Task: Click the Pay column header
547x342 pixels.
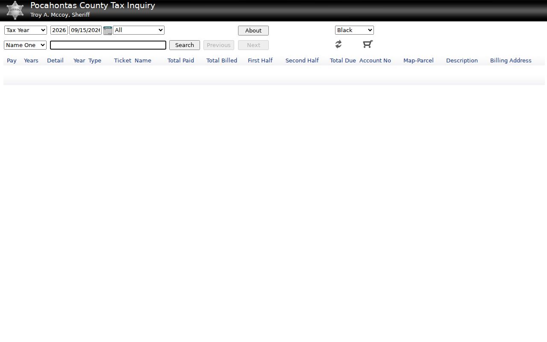Action: 12,60
